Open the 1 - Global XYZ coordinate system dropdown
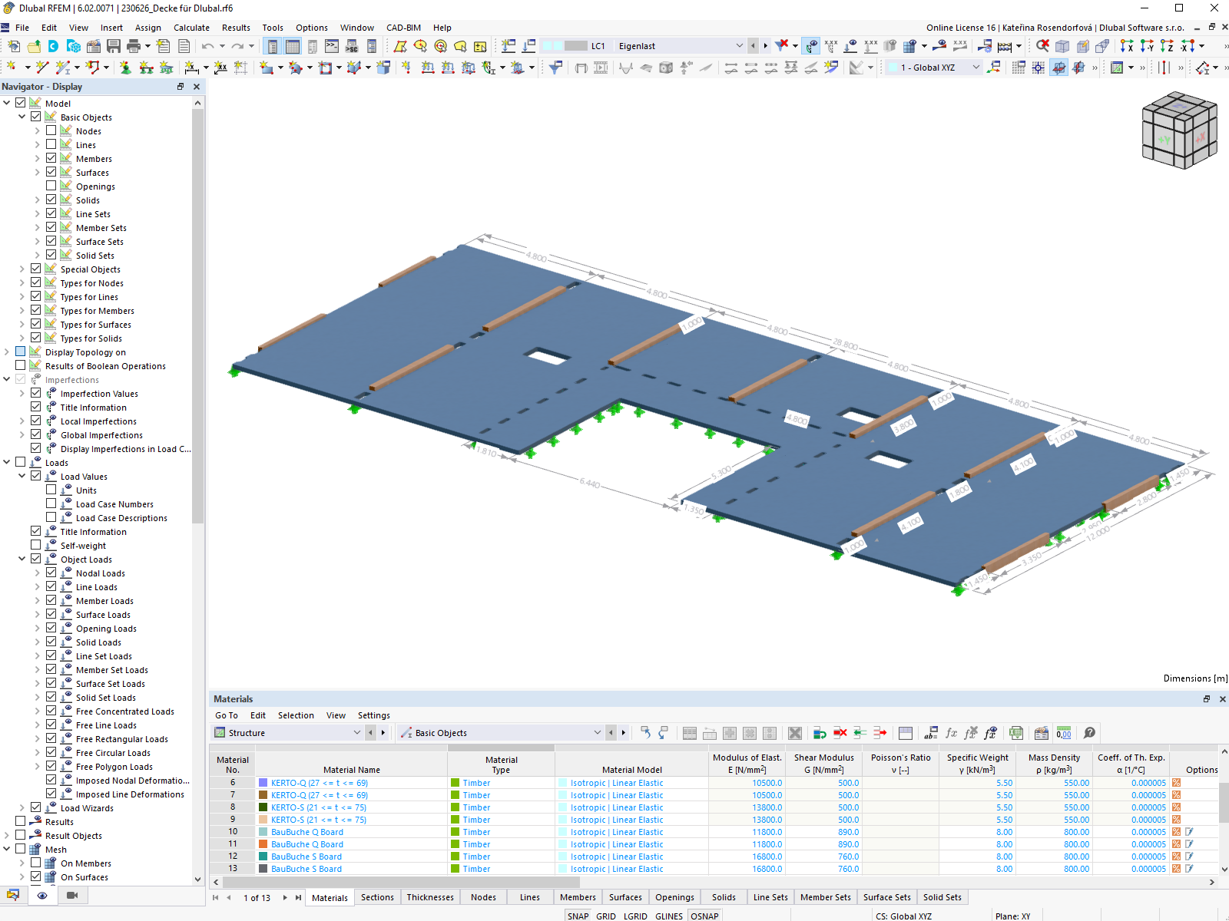This screenshot has width=1229, height=921. 976,68
